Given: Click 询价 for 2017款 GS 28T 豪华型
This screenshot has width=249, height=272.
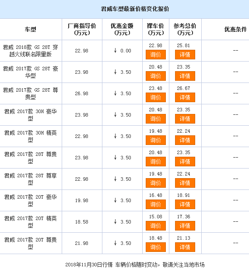Looking at the screenshot, I should point(156,76).
